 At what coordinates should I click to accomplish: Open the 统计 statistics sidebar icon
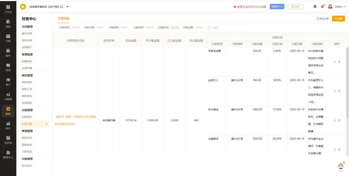click(8, 125)
